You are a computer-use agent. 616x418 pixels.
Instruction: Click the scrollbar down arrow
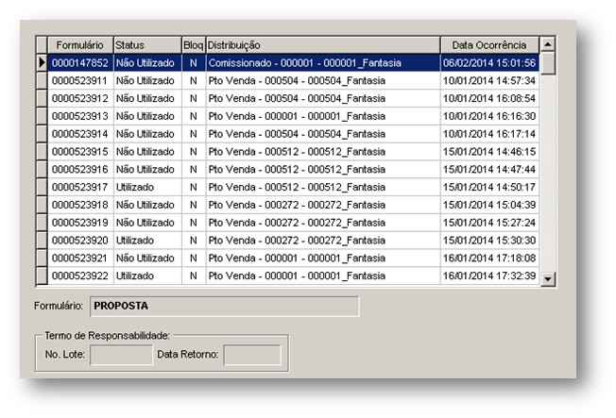(548, 278)
